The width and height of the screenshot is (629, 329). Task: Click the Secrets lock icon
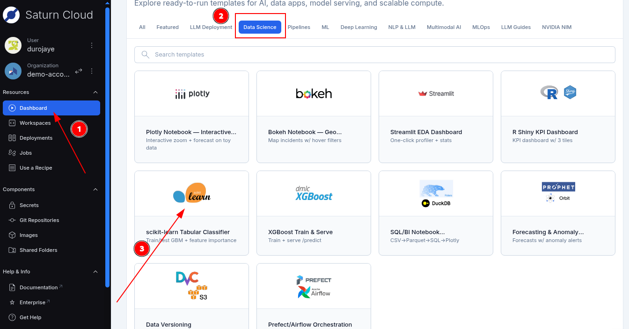12,205
